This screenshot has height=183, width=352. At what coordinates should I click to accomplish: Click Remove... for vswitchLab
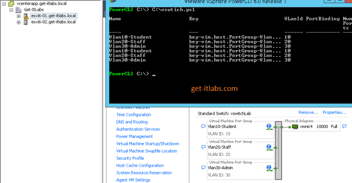(x=308, y=113)
